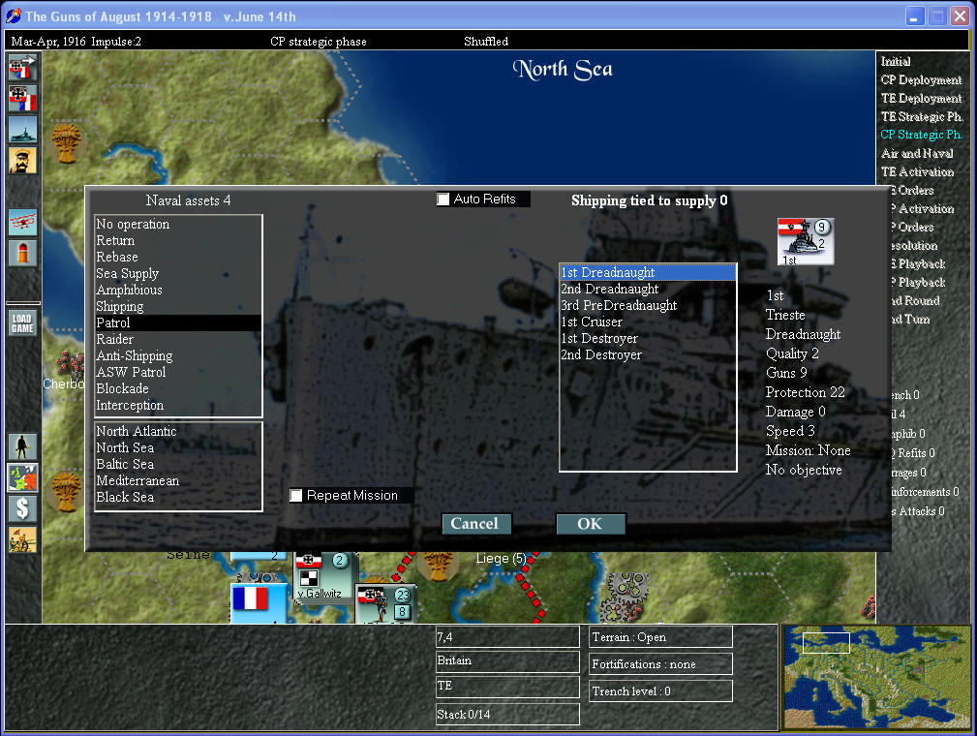Click the Terrain : Open field
Image resolution: width=977 pixels, height=736 pixels.
660,637
